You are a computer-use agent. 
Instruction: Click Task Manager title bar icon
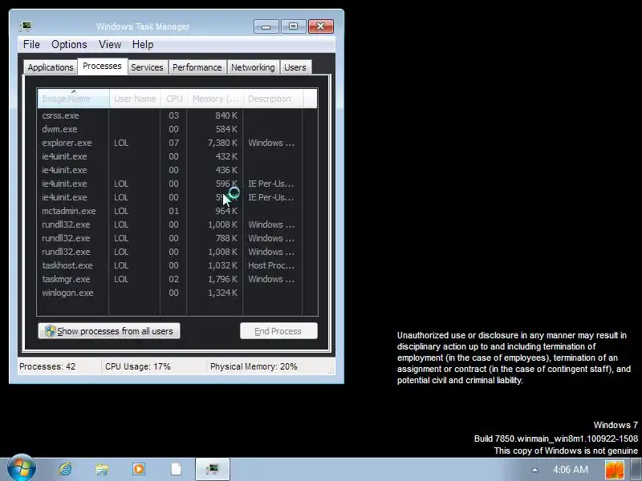point(26,26)
